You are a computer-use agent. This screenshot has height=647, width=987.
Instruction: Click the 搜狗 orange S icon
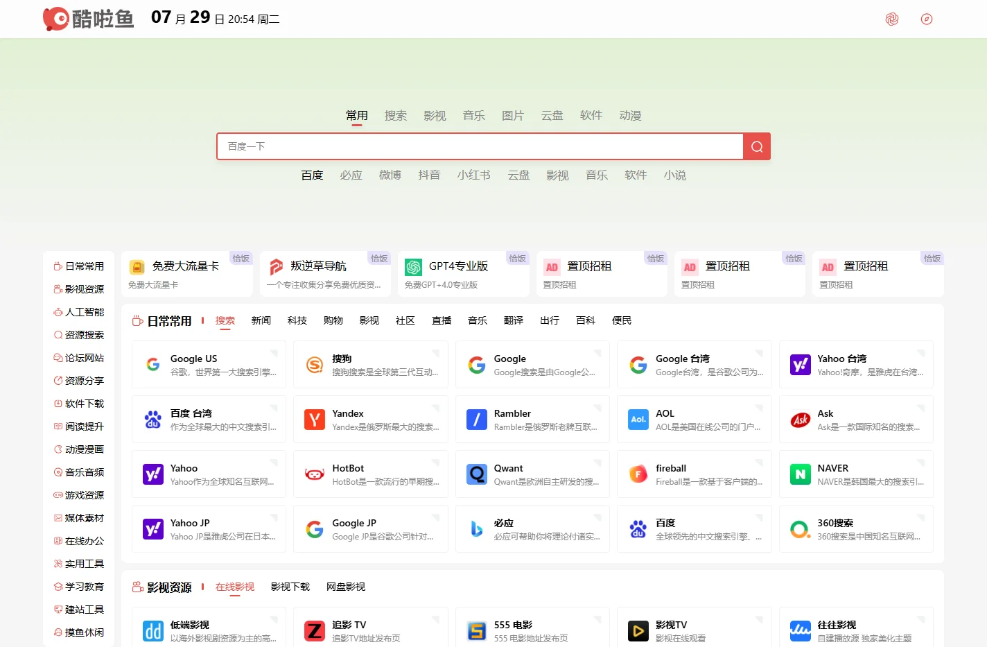coord(315,365)
